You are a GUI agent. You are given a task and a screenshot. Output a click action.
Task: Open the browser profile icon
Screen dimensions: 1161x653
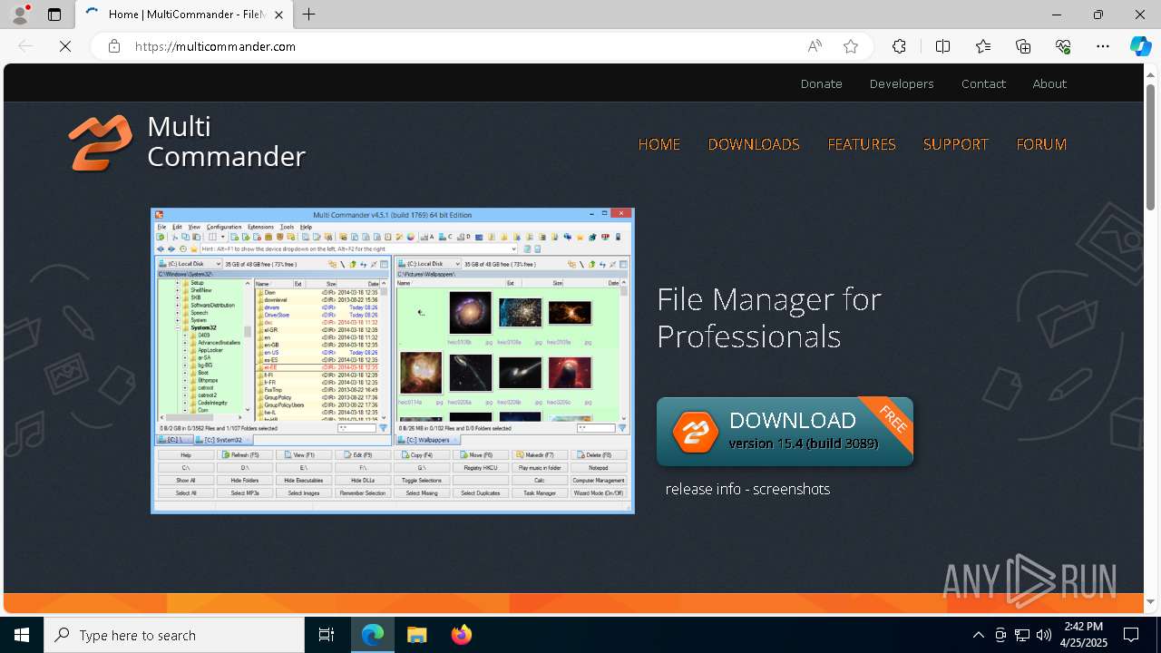[20, 15]
